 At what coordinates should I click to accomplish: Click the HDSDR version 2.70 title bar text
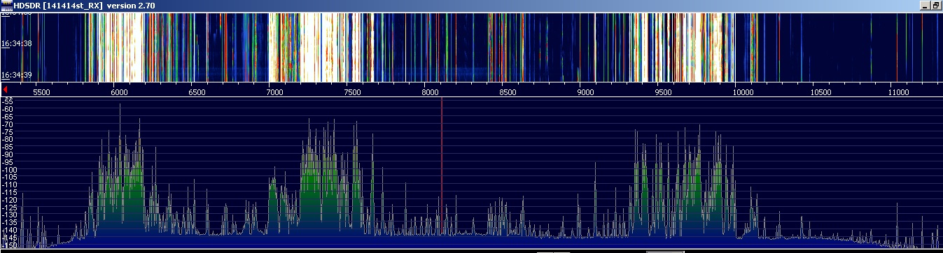pyautogui.click(x=85, y=6)
